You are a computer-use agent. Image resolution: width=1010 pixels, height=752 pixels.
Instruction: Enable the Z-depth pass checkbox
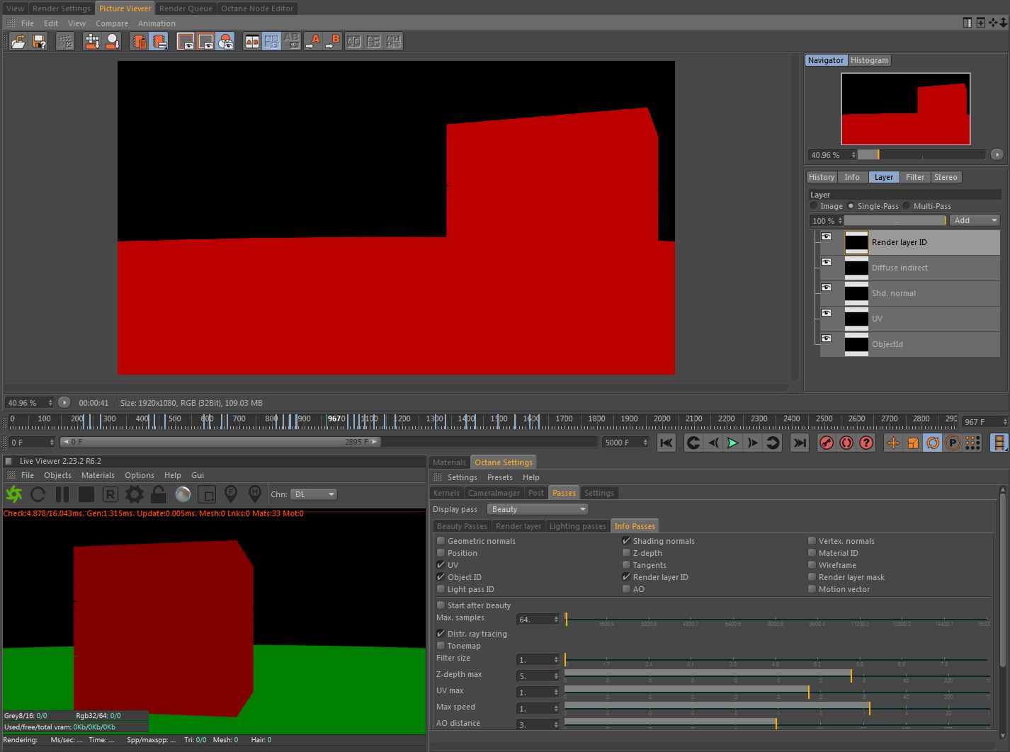click(x=626, y=553)
